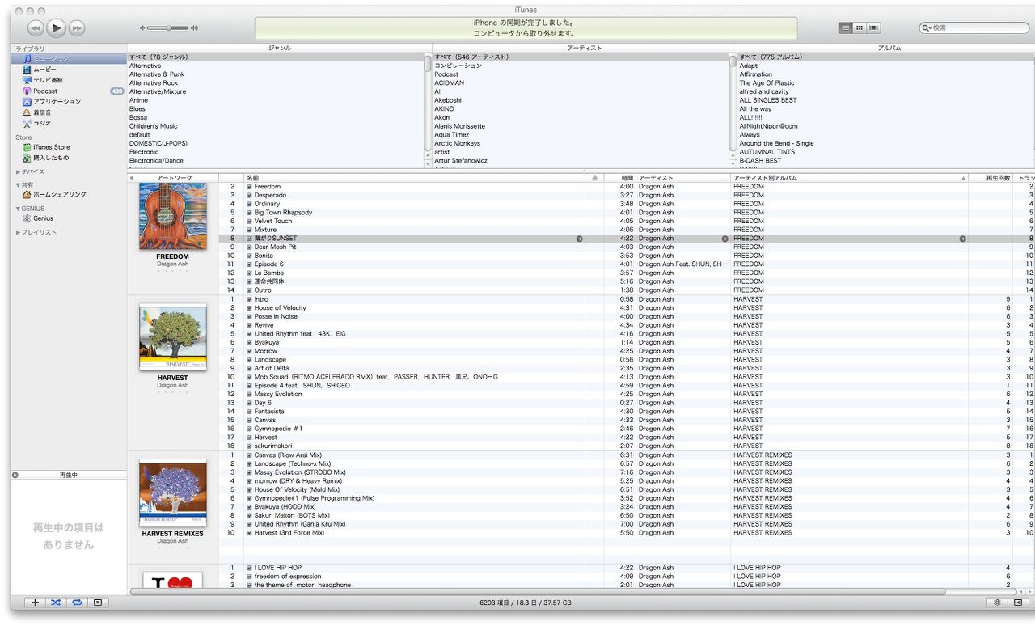
Task: Switch to list view mode
Action: coord(846,27)
